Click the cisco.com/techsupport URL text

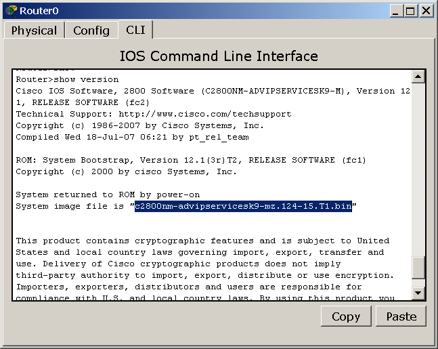205,114
